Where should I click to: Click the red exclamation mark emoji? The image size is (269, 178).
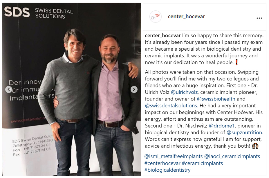point(236,62)
